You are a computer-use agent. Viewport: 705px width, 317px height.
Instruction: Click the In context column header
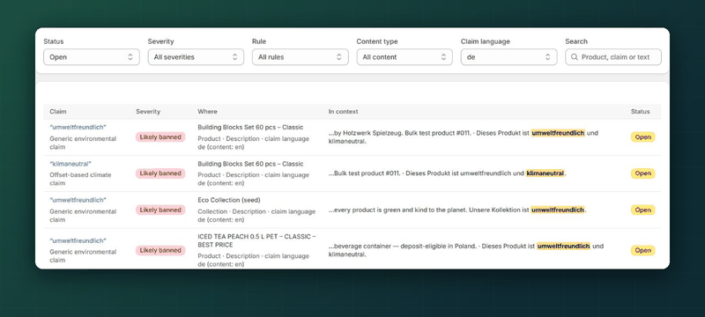pyautogui.click(x=343, y=111)
